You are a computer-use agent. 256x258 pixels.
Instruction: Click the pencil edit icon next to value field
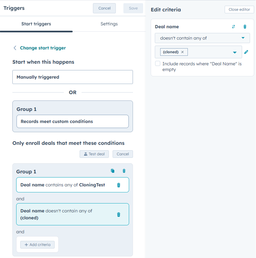[246, 52]
